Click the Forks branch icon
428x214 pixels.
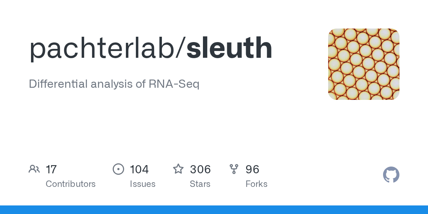[234, 169]
